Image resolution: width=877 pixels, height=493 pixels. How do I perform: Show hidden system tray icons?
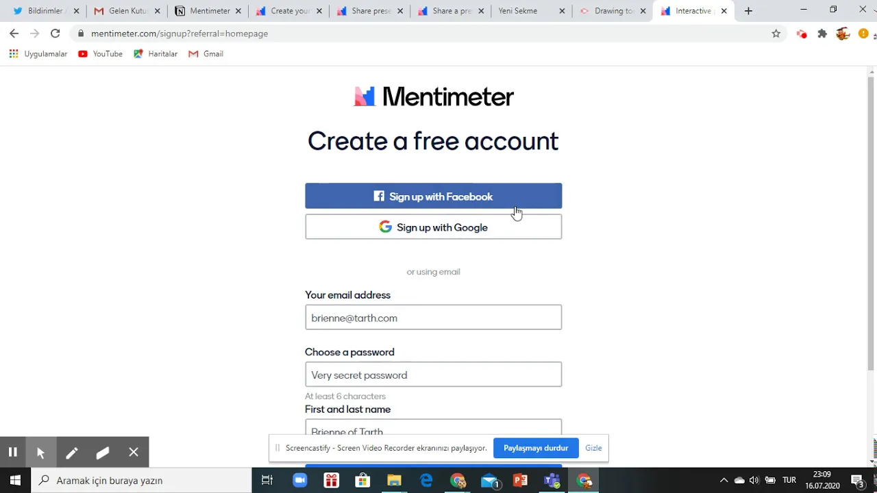coord(724,481)
